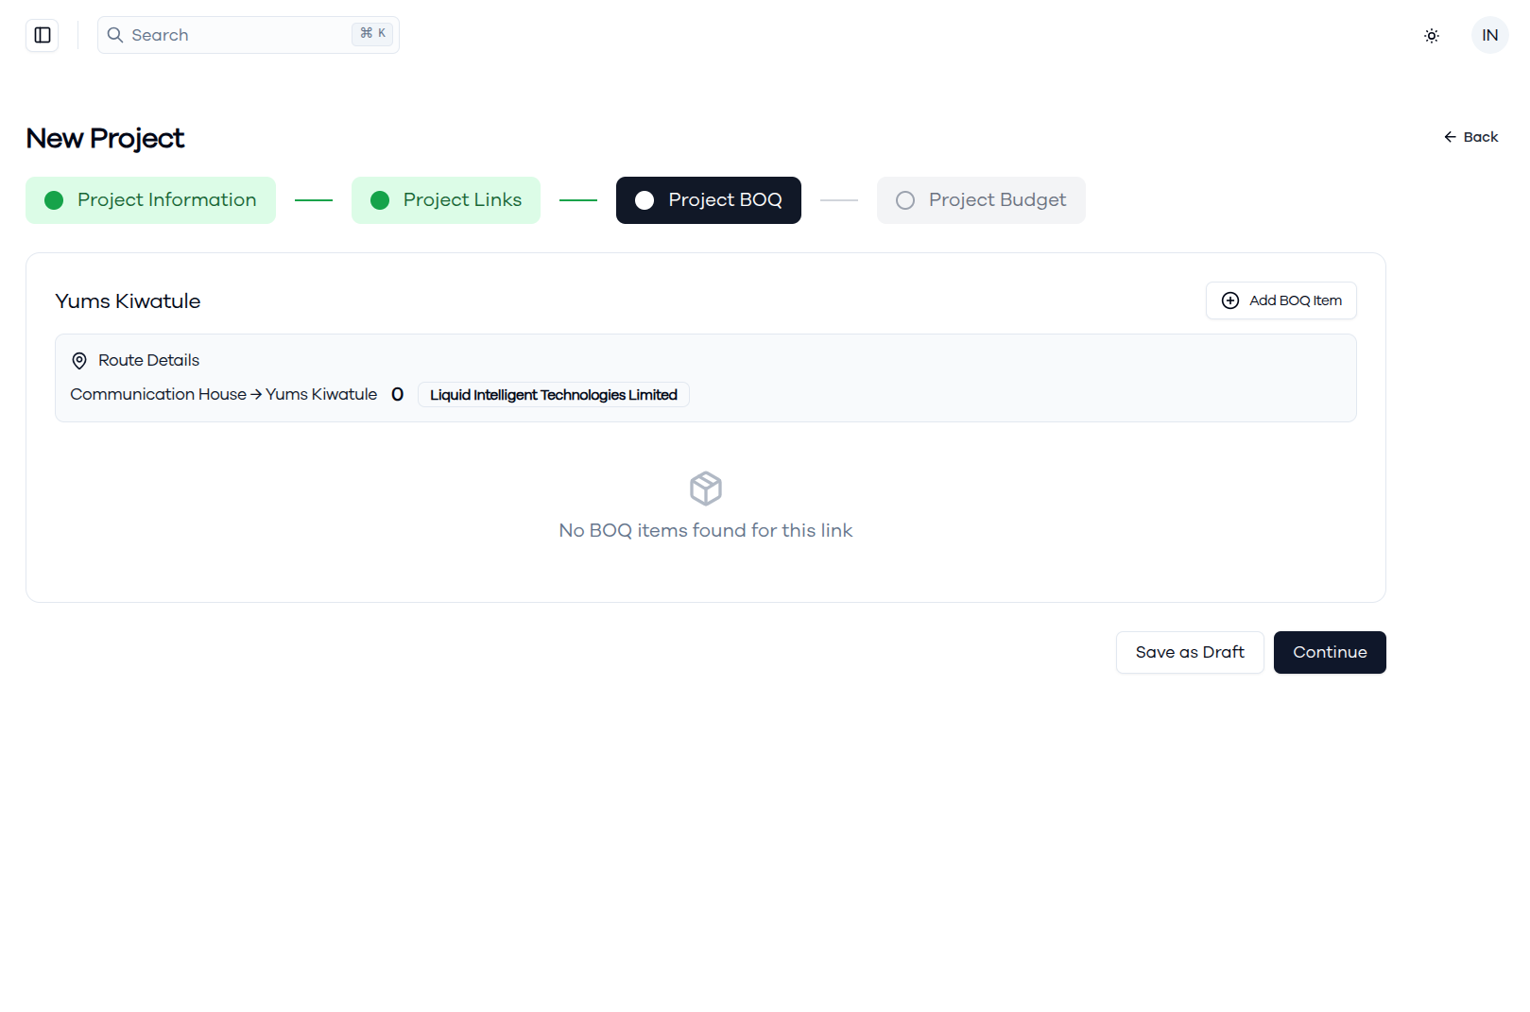Click the route count value 0
The width and height of the screenshot is (1530, 1012).
pos(398,395)
